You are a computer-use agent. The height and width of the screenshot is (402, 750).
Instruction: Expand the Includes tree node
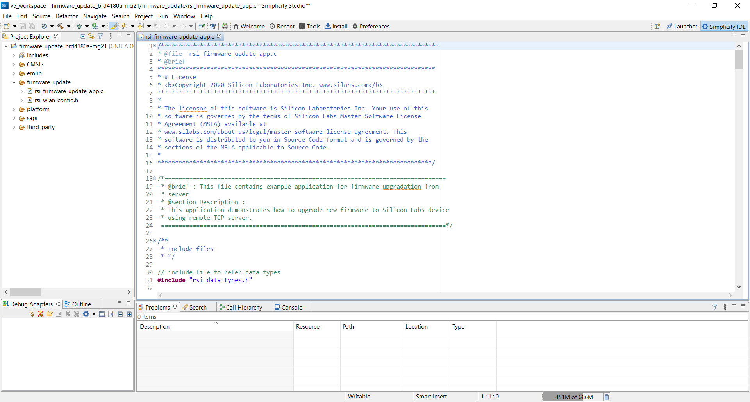(14, 55)
